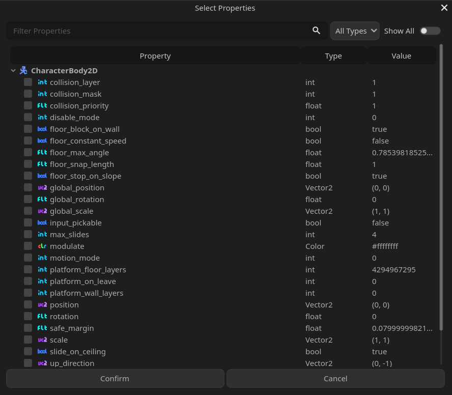This screenshot has height=395, width=452.
Task: Click the Value column header
Action: 401,55
